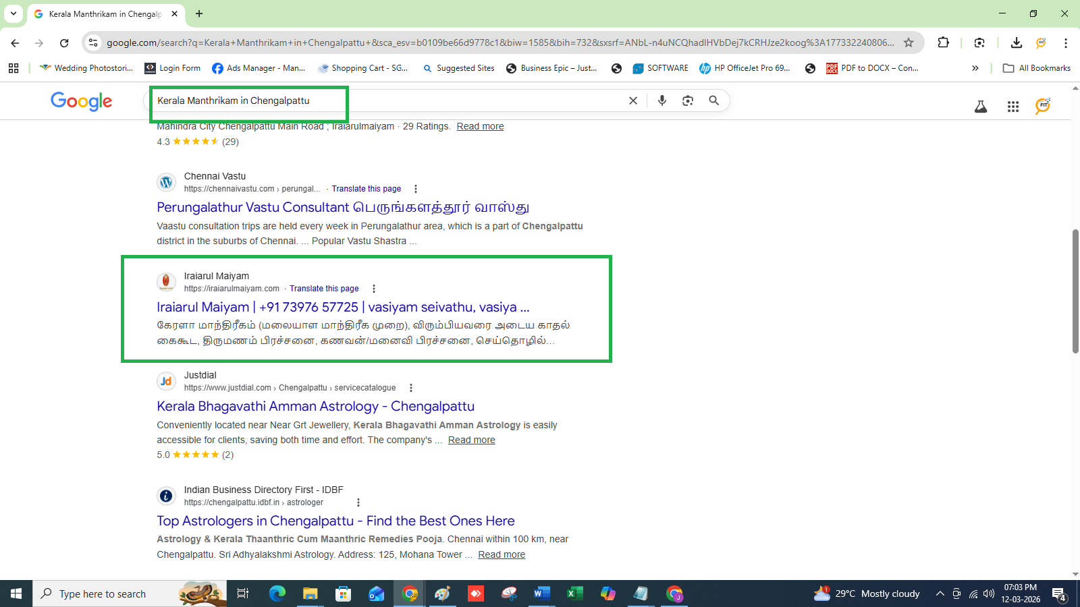Clear the search box with X icon

632,100
